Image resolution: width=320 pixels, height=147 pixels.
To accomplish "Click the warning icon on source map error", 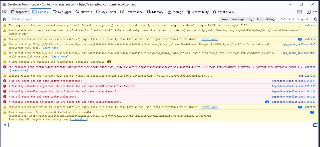I will point(5,112).
